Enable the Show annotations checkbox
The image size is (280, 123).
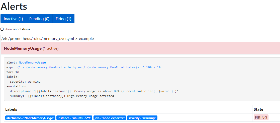(x=2, y=29)
